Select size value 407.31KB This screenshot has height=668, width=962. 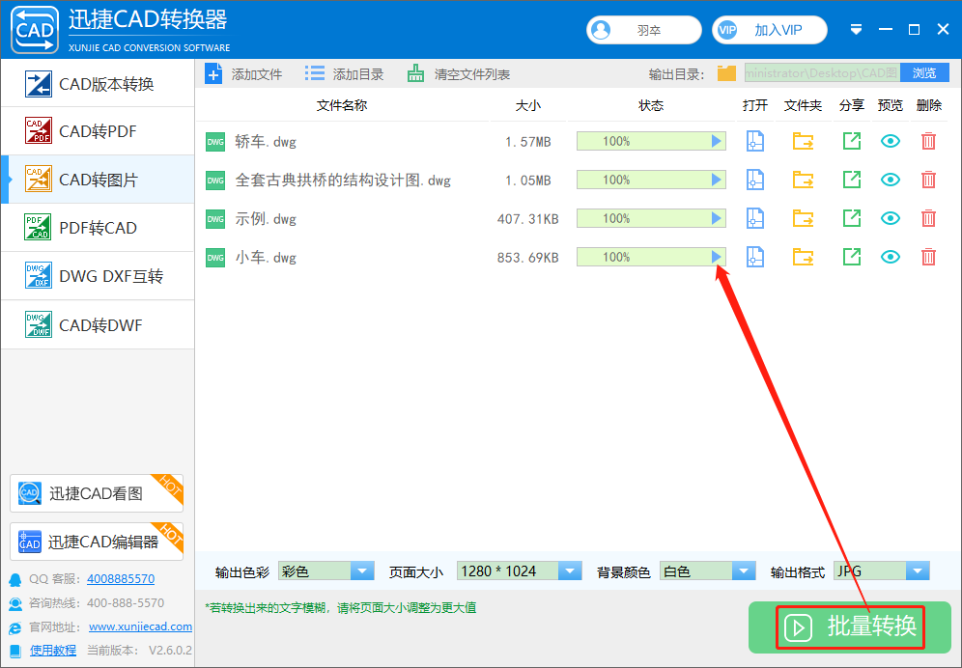[527, 219]
